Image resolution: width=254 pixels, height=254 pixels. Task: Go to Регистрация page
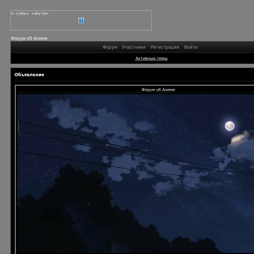(x=165, y=47)
